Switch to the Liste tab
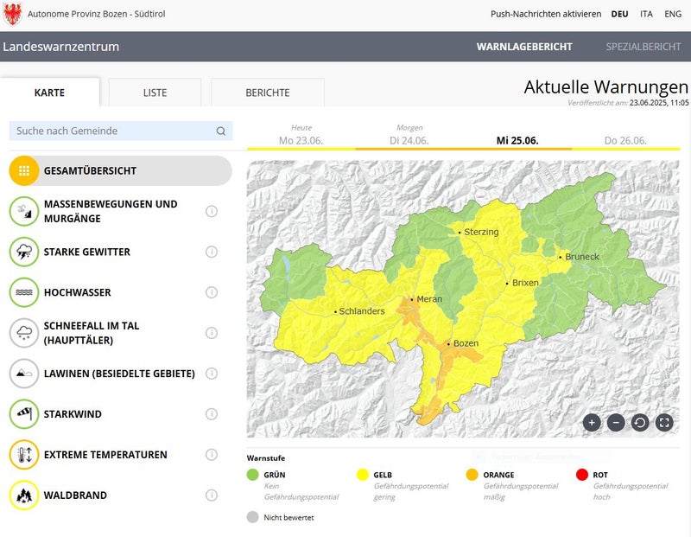This screenshot has width=691, height=537. [x=155, y=93]
